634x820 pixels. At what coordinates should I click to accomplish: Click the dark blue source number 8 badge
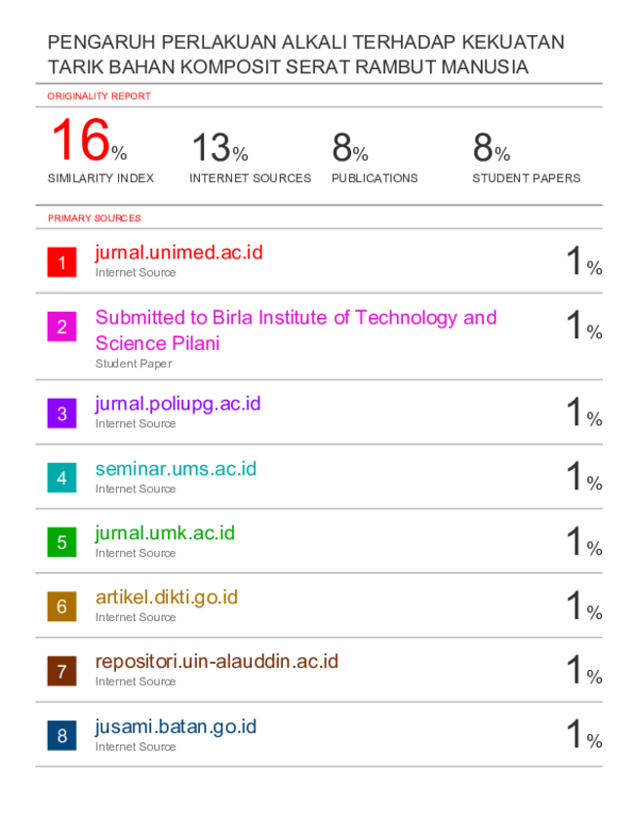click(x=61, y=735)
